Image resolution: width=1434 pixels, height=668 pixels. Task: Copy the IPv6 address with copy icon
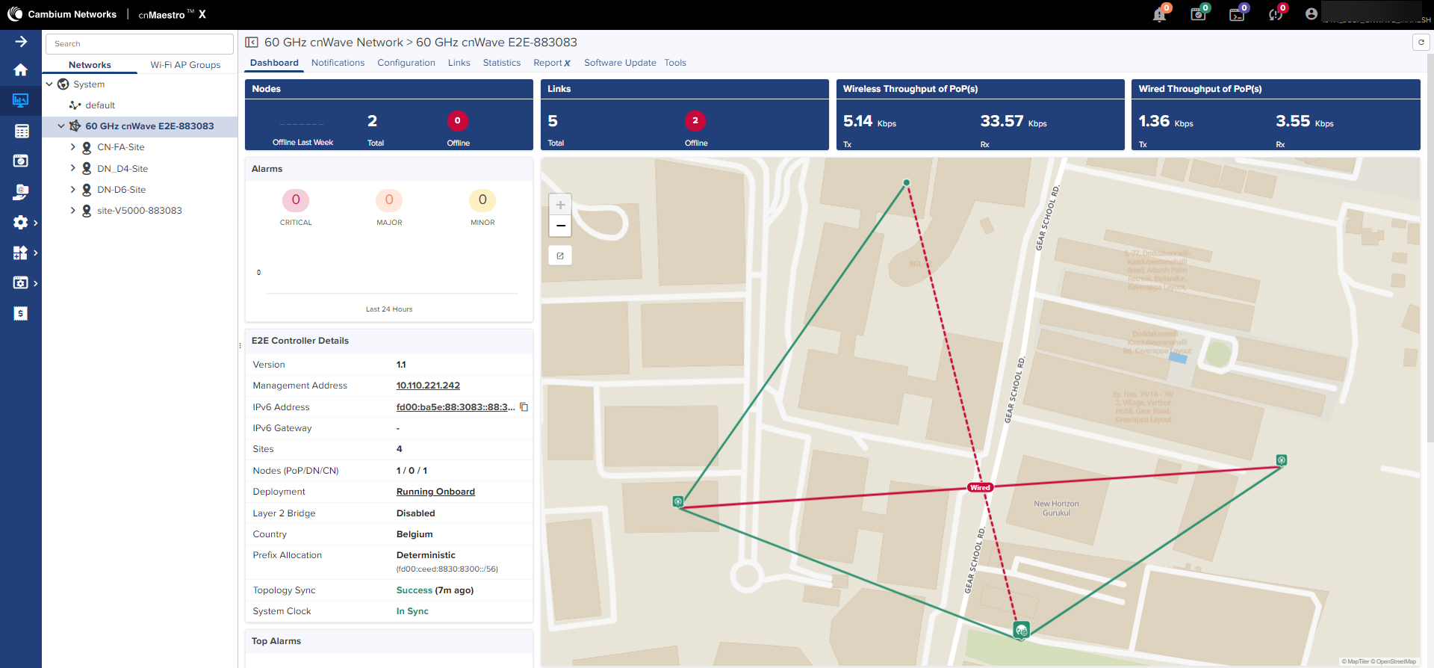[x=524, y=407]
